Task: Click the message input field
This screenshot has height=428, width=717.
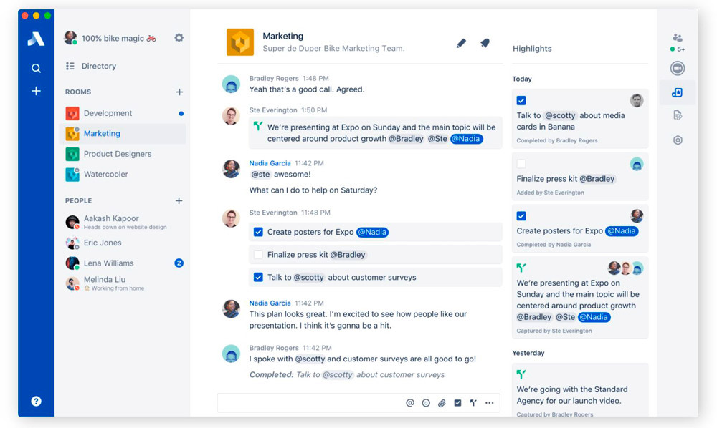Action: [x=308, y=403]
